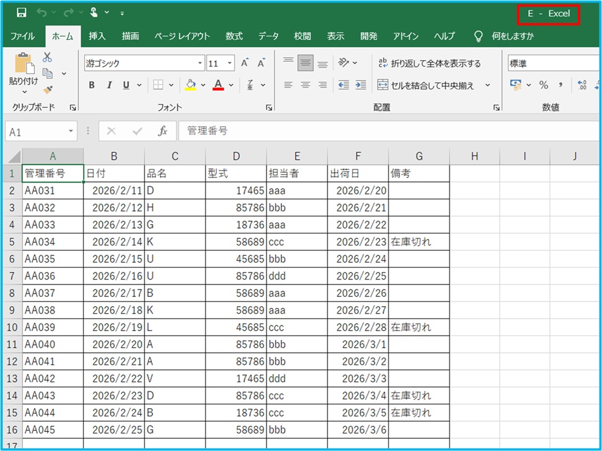Click the Format Painter brush icon

(48, 89)
